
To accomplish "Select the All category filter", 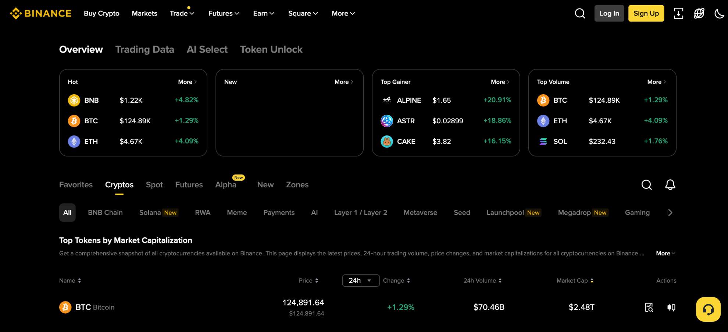I will 67,213.
